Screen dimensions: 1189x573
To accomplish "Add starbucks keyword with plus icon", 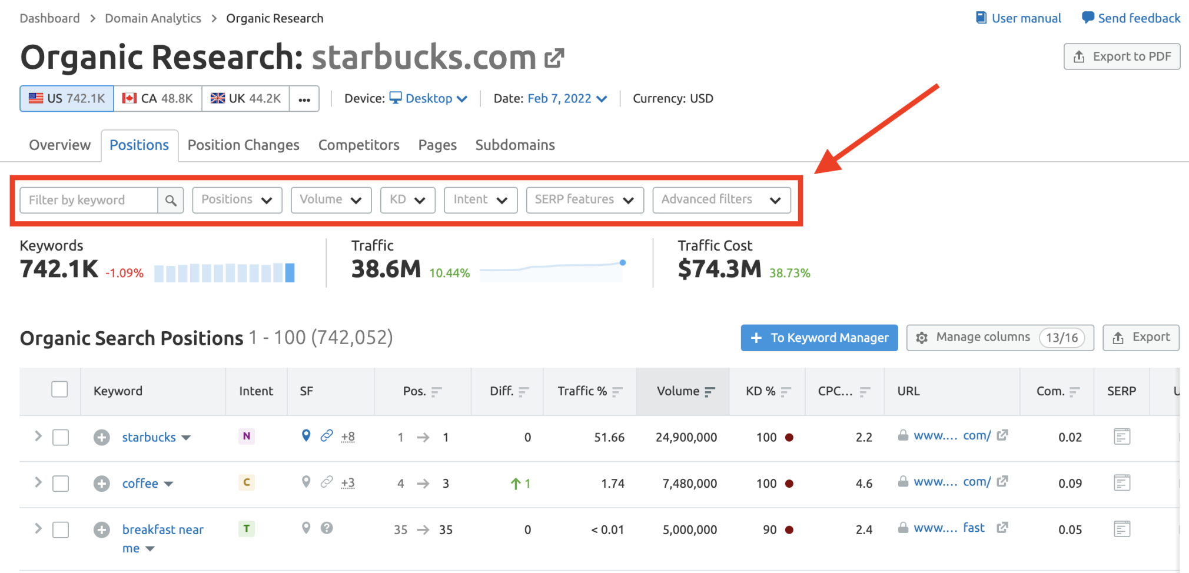I will coord(102,437).
